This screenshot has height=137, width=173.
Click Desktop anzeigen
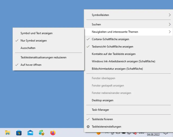pos(102,100)
